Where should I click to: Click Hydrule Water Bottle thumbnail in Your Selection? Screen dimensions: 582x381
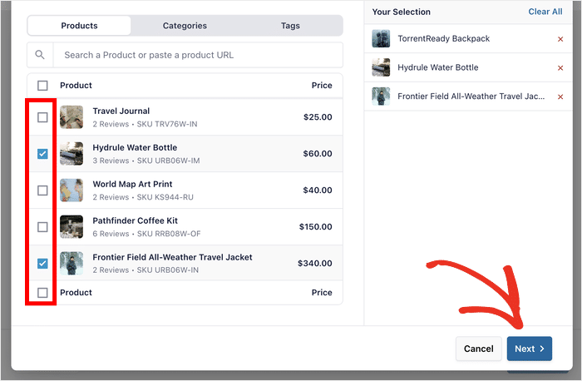(x=381, y=67)
